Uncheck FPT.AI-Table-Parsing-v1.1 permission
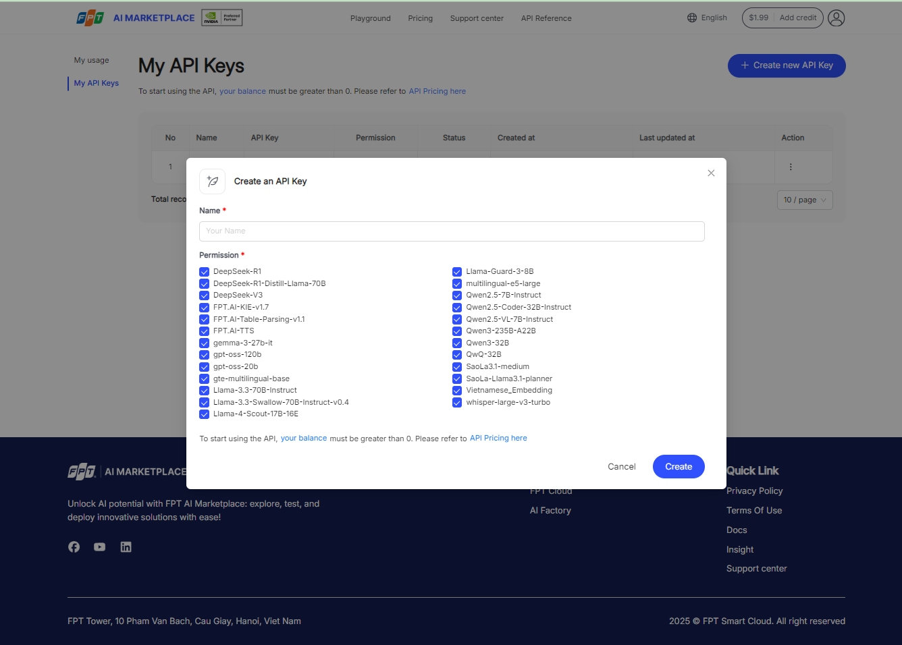Viewport: 902px width, 645px height. [204, 320]
